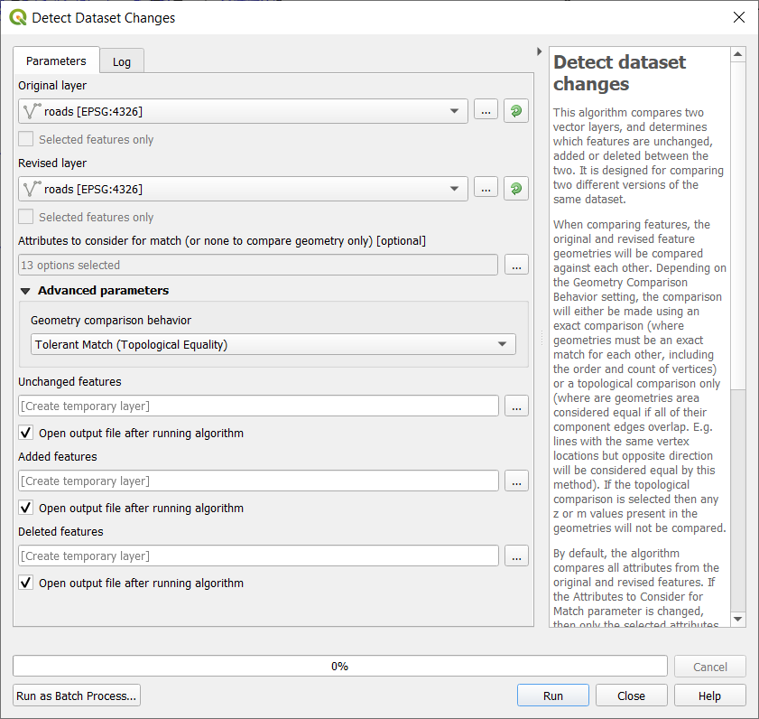Open attribute selection ellipsis for match fields
This screenshot has width=759, height=719.
click(516, 266)
